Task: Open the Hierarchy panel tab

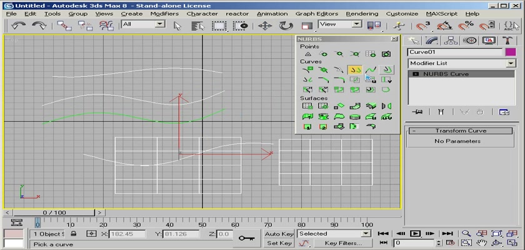Action: coord(451,41)
